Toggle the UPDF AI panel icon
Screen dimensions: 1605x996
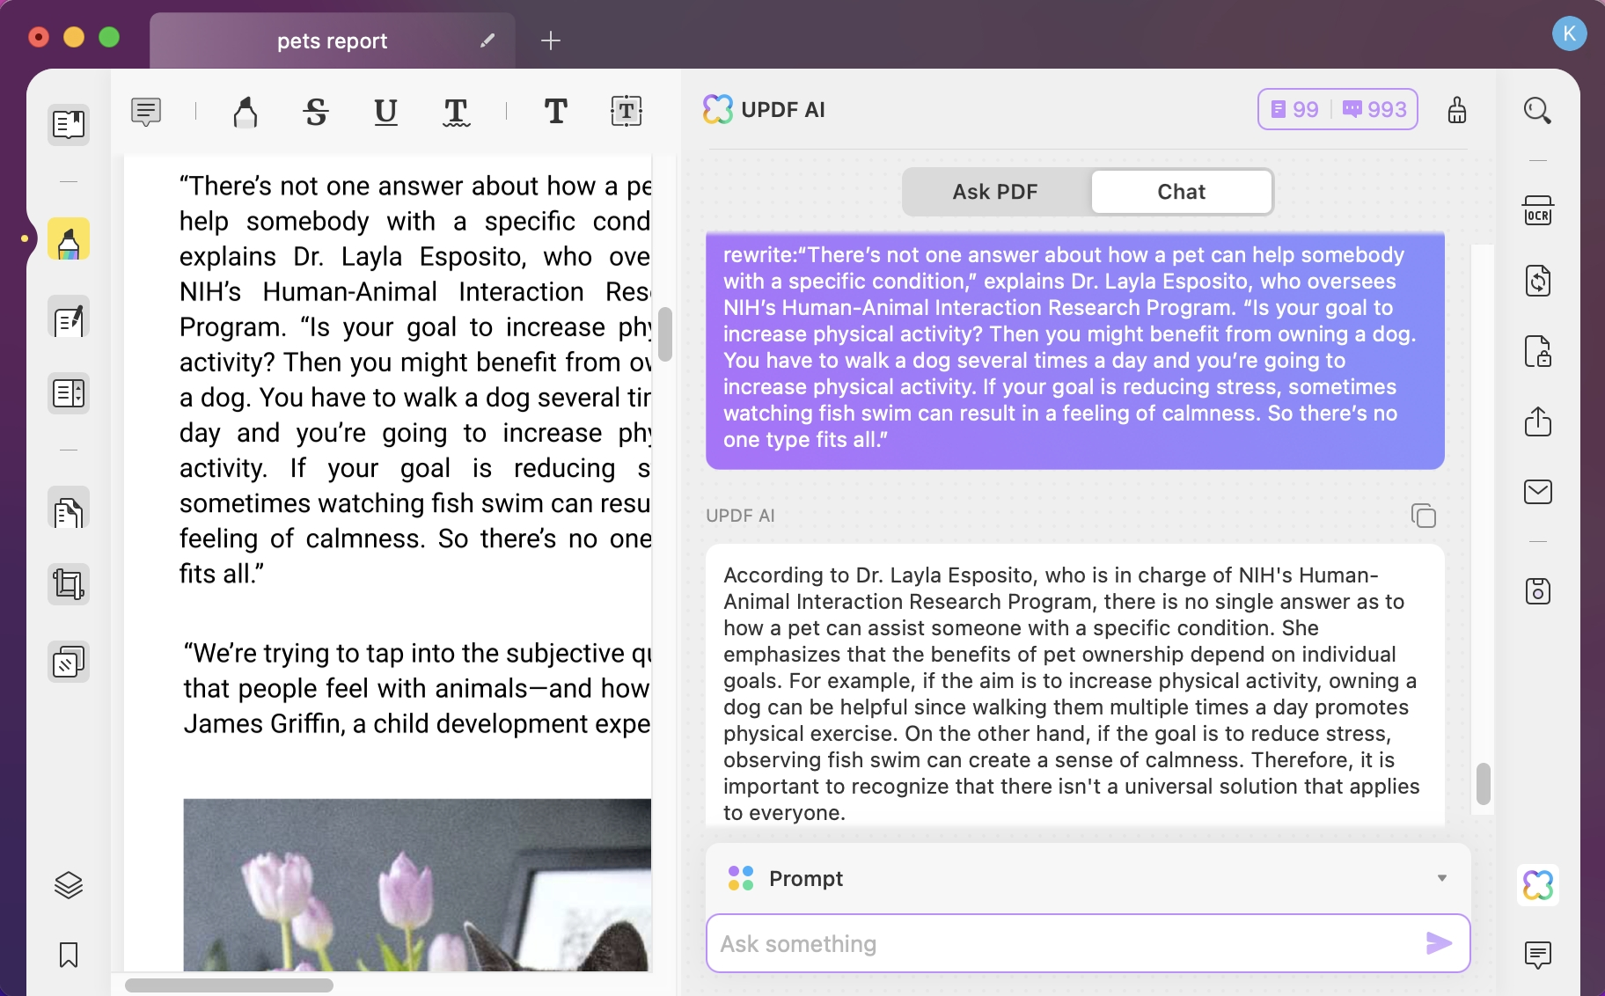click(1538, 885)
